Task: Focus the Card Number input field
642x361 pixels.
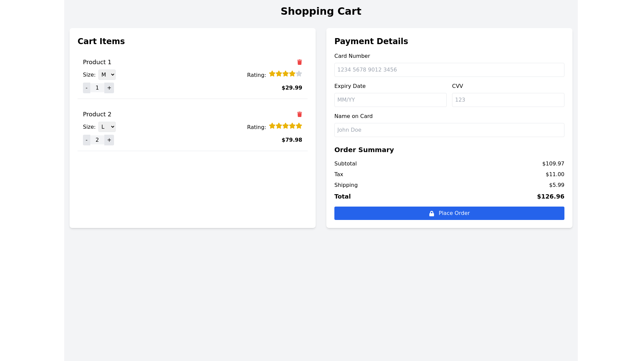Action: pyautogui.click(x=449, y=70)
